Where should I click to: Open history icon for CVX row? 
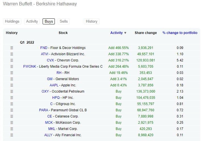click(12, 60)
